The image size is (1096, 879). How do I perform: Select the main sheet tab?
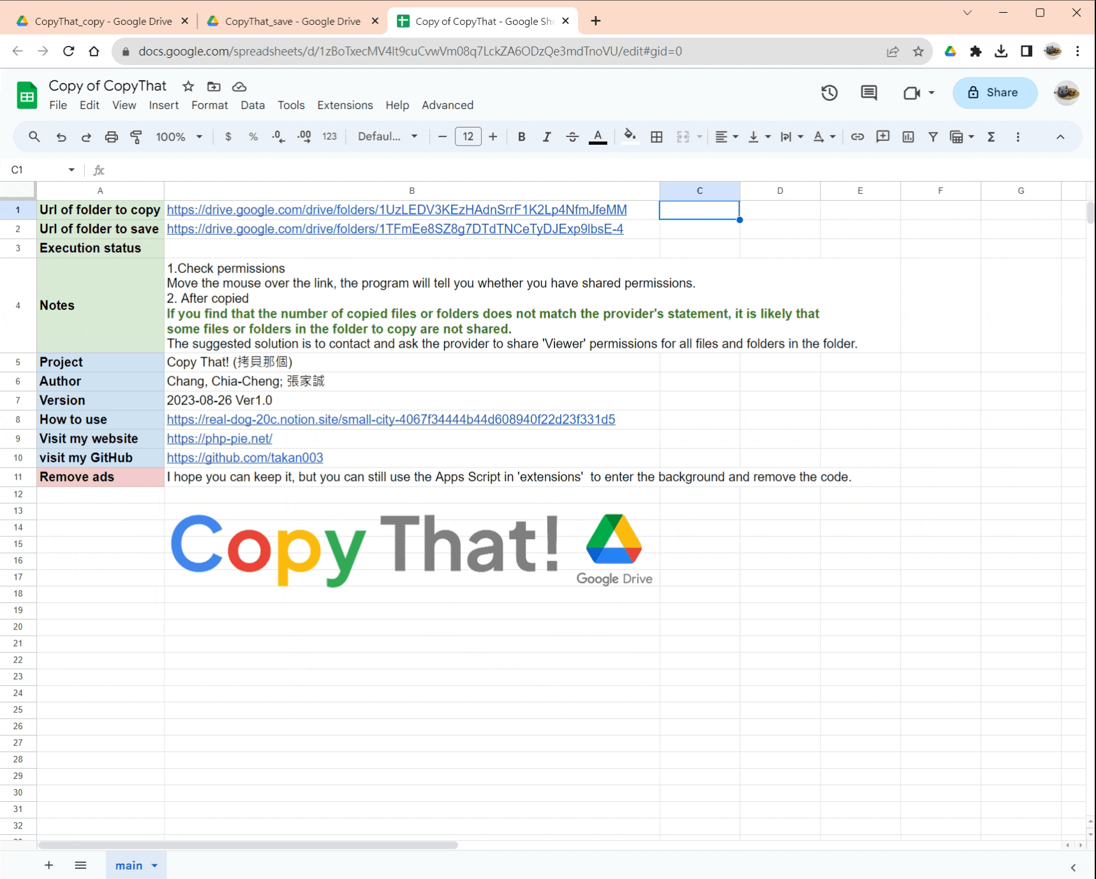(136, 866)
